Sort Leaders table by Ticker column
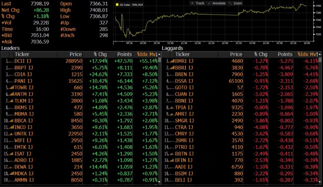 pos(22,54)
